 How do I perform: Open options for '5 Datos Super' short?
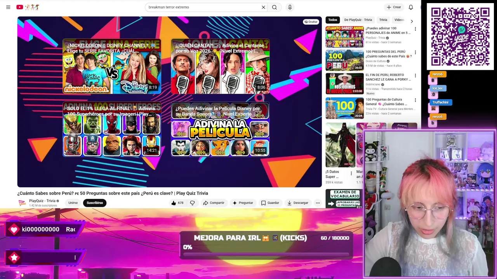point(351,173)
